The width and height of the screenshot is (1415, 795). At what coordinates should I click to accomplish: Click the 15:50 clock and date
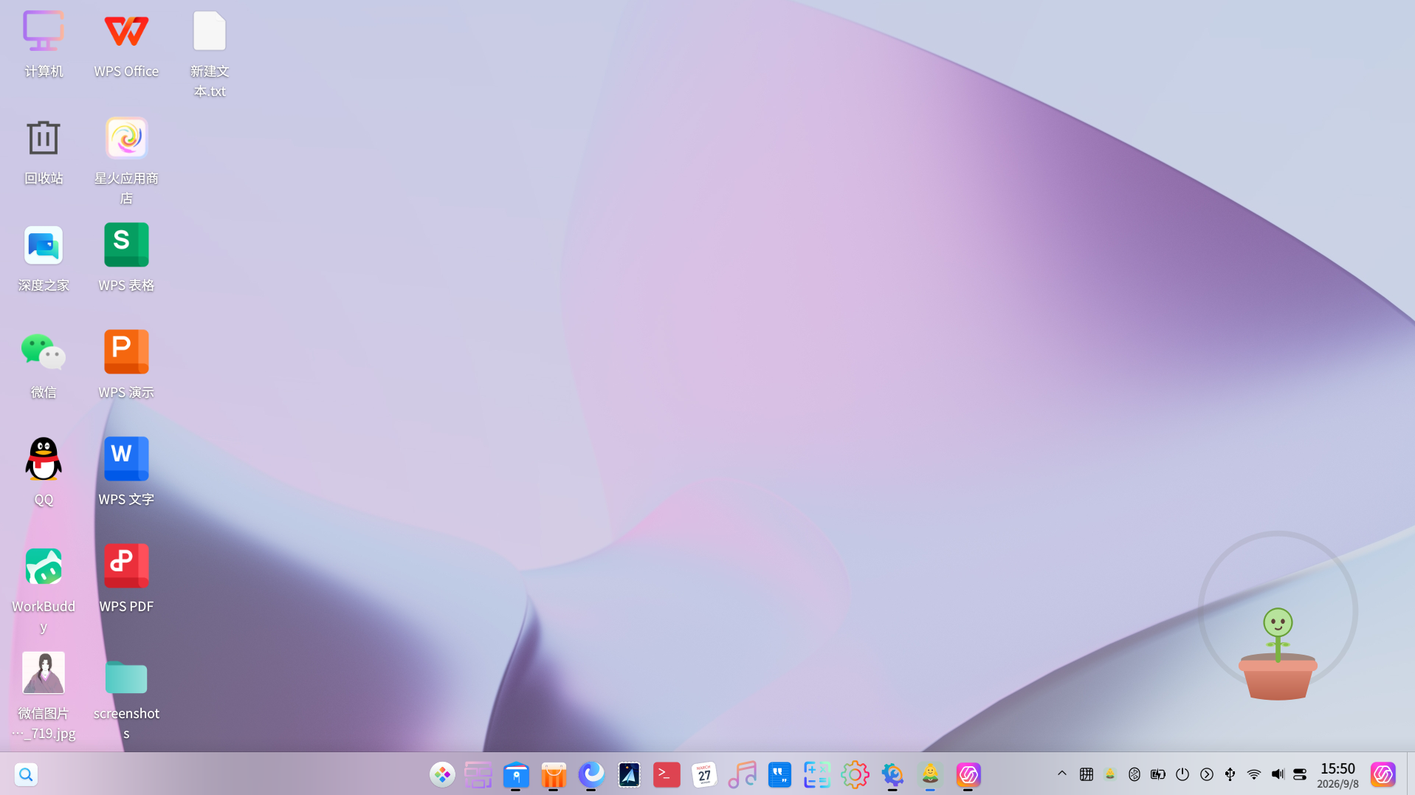[x=1338, y=775]
